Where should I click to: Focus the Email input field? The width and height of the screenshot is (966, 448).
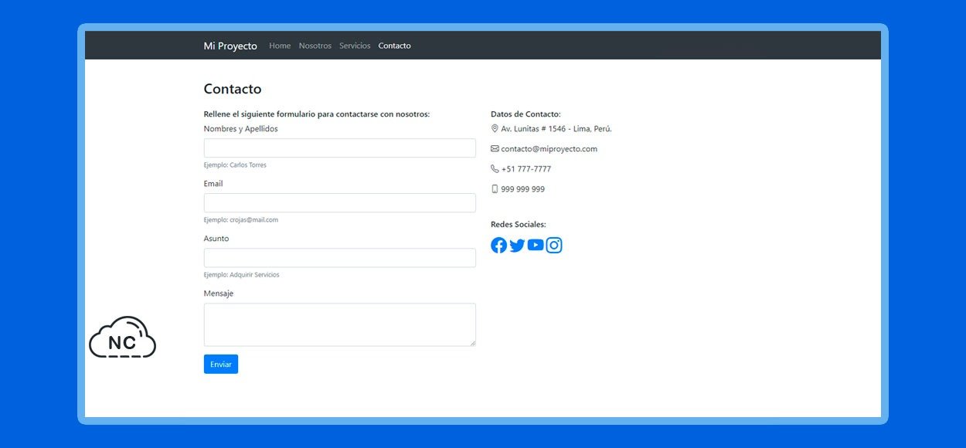pos(340,203)
